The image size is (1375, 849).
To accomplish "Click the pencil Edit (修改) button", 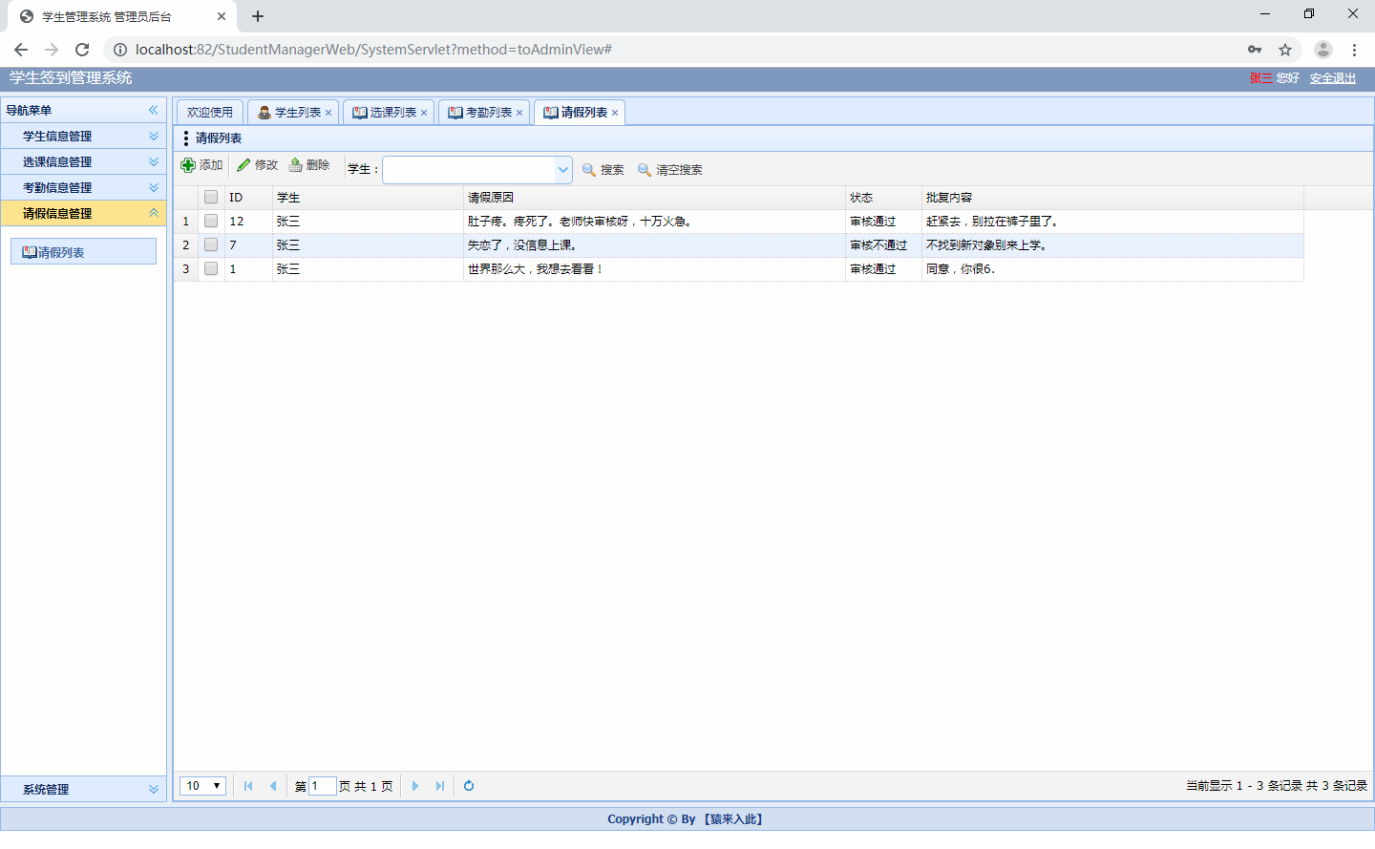I will 257,165.
